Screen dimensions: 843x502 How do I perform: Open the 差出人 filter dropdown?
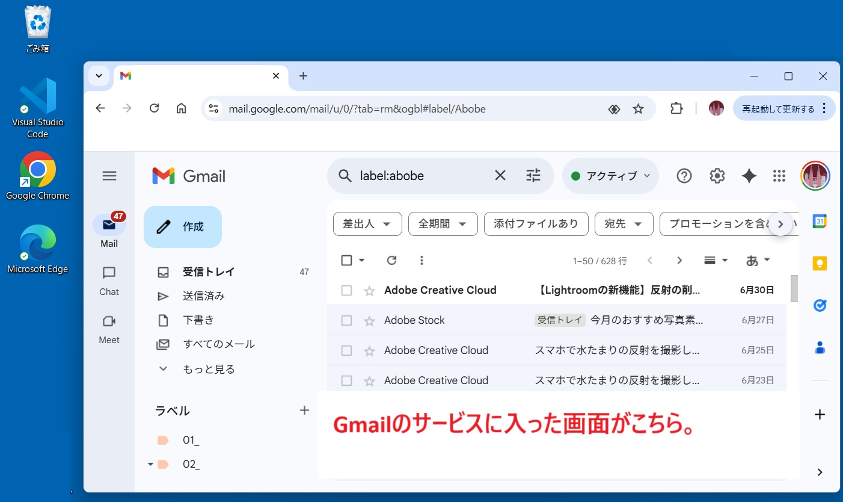367,224
